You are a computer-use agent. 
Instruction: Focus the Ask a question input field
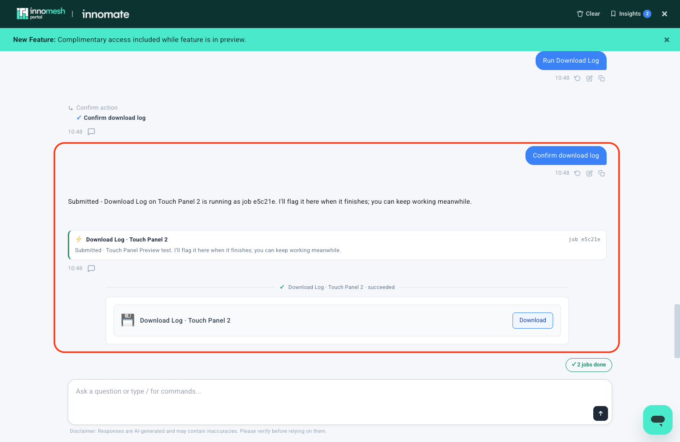click(340, 402)
